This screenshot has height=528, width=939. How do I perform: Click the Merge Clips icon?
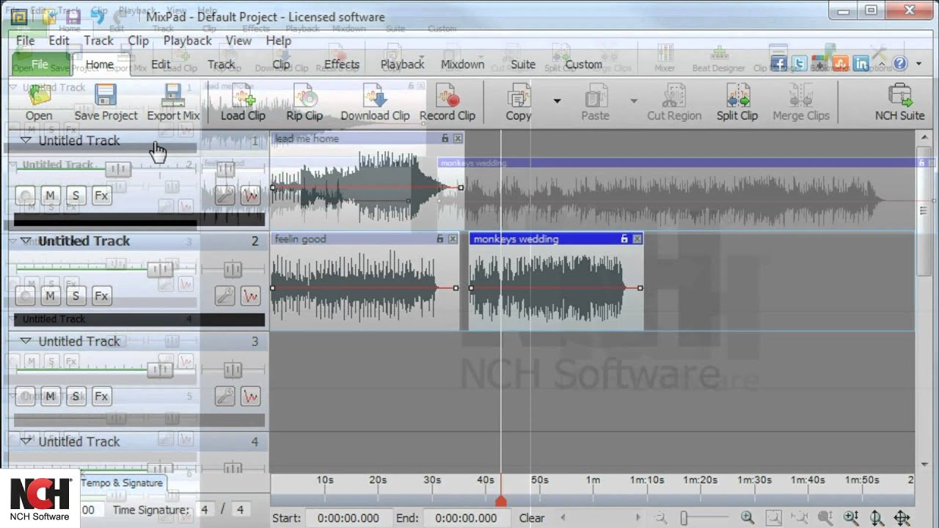coord(800,95)
